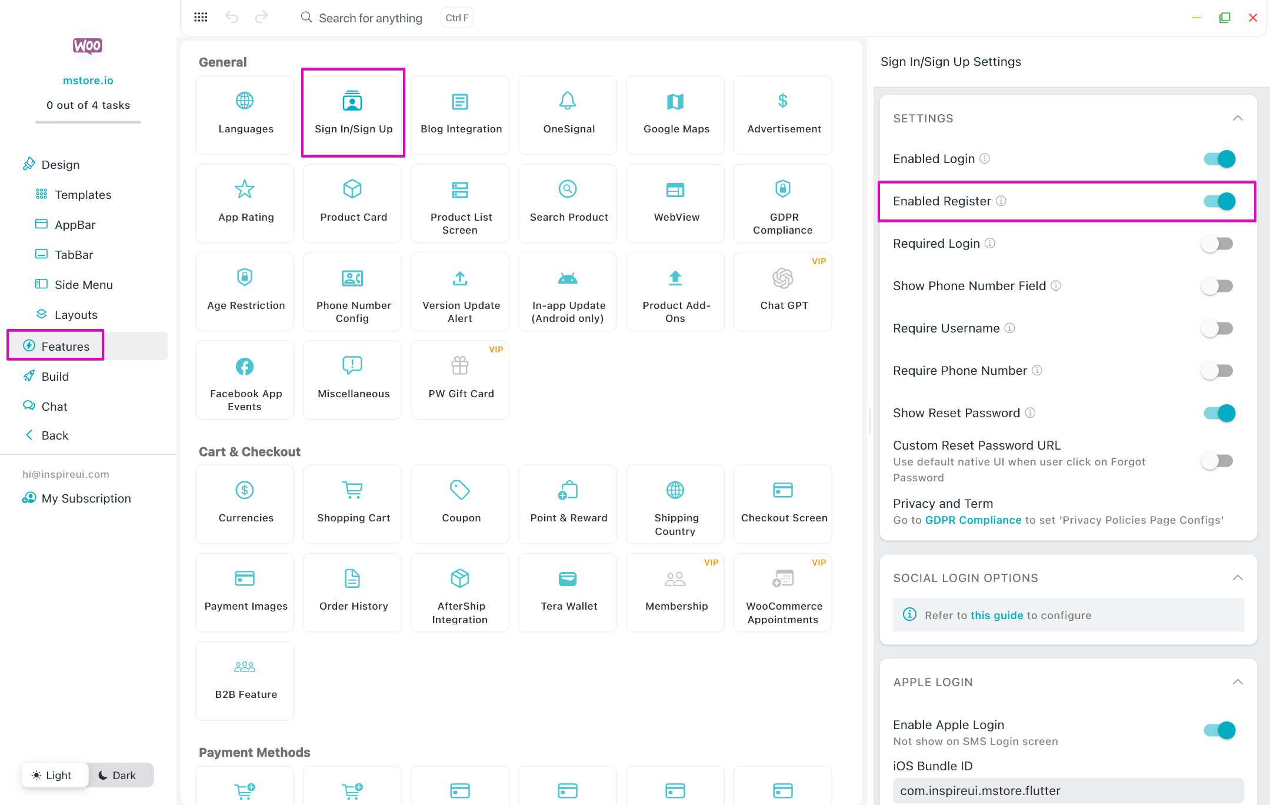1270x805 pixels.
Task: Disable the Enabled Register toggle
Action: click(x=1219, y=201)
